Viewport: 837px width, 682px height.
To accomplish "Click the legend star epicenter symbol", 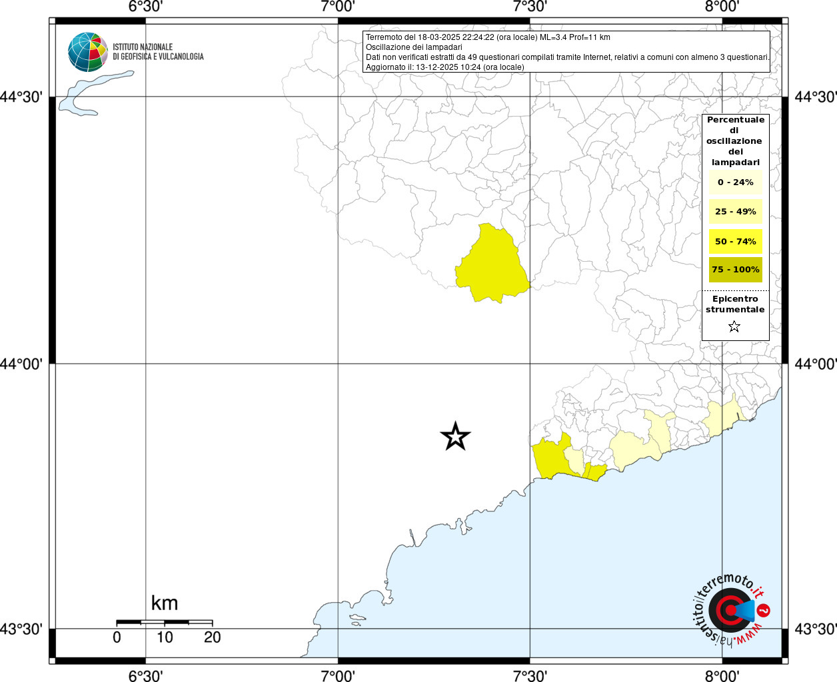I will 734,326.
